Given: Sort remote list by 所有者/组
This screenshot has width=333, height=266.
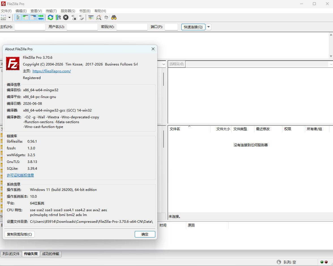Looking at the screenshot, I should pos(317,129).
